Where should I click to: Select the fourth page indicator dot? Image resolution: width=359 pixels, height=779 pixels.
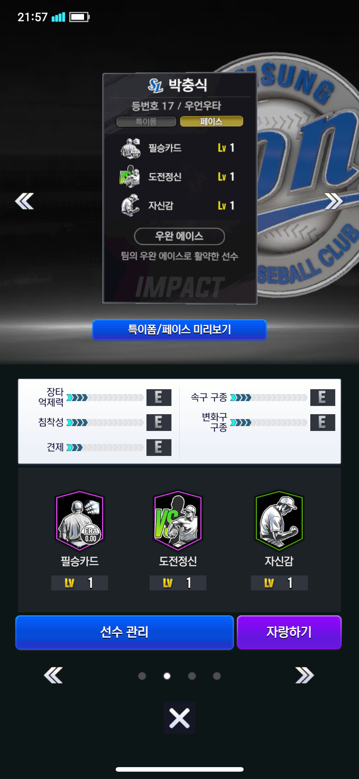click(217, 676)
